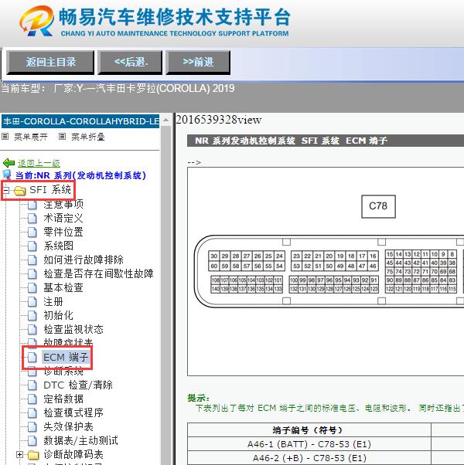Click the 返回主目录 button
Image resolution: width=464 pixels, height=465 pixels.
point(50,63)
